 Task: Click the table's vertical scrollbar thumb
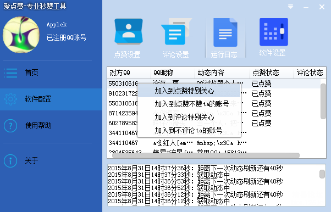pyautogui.click(x=323, y=102)
